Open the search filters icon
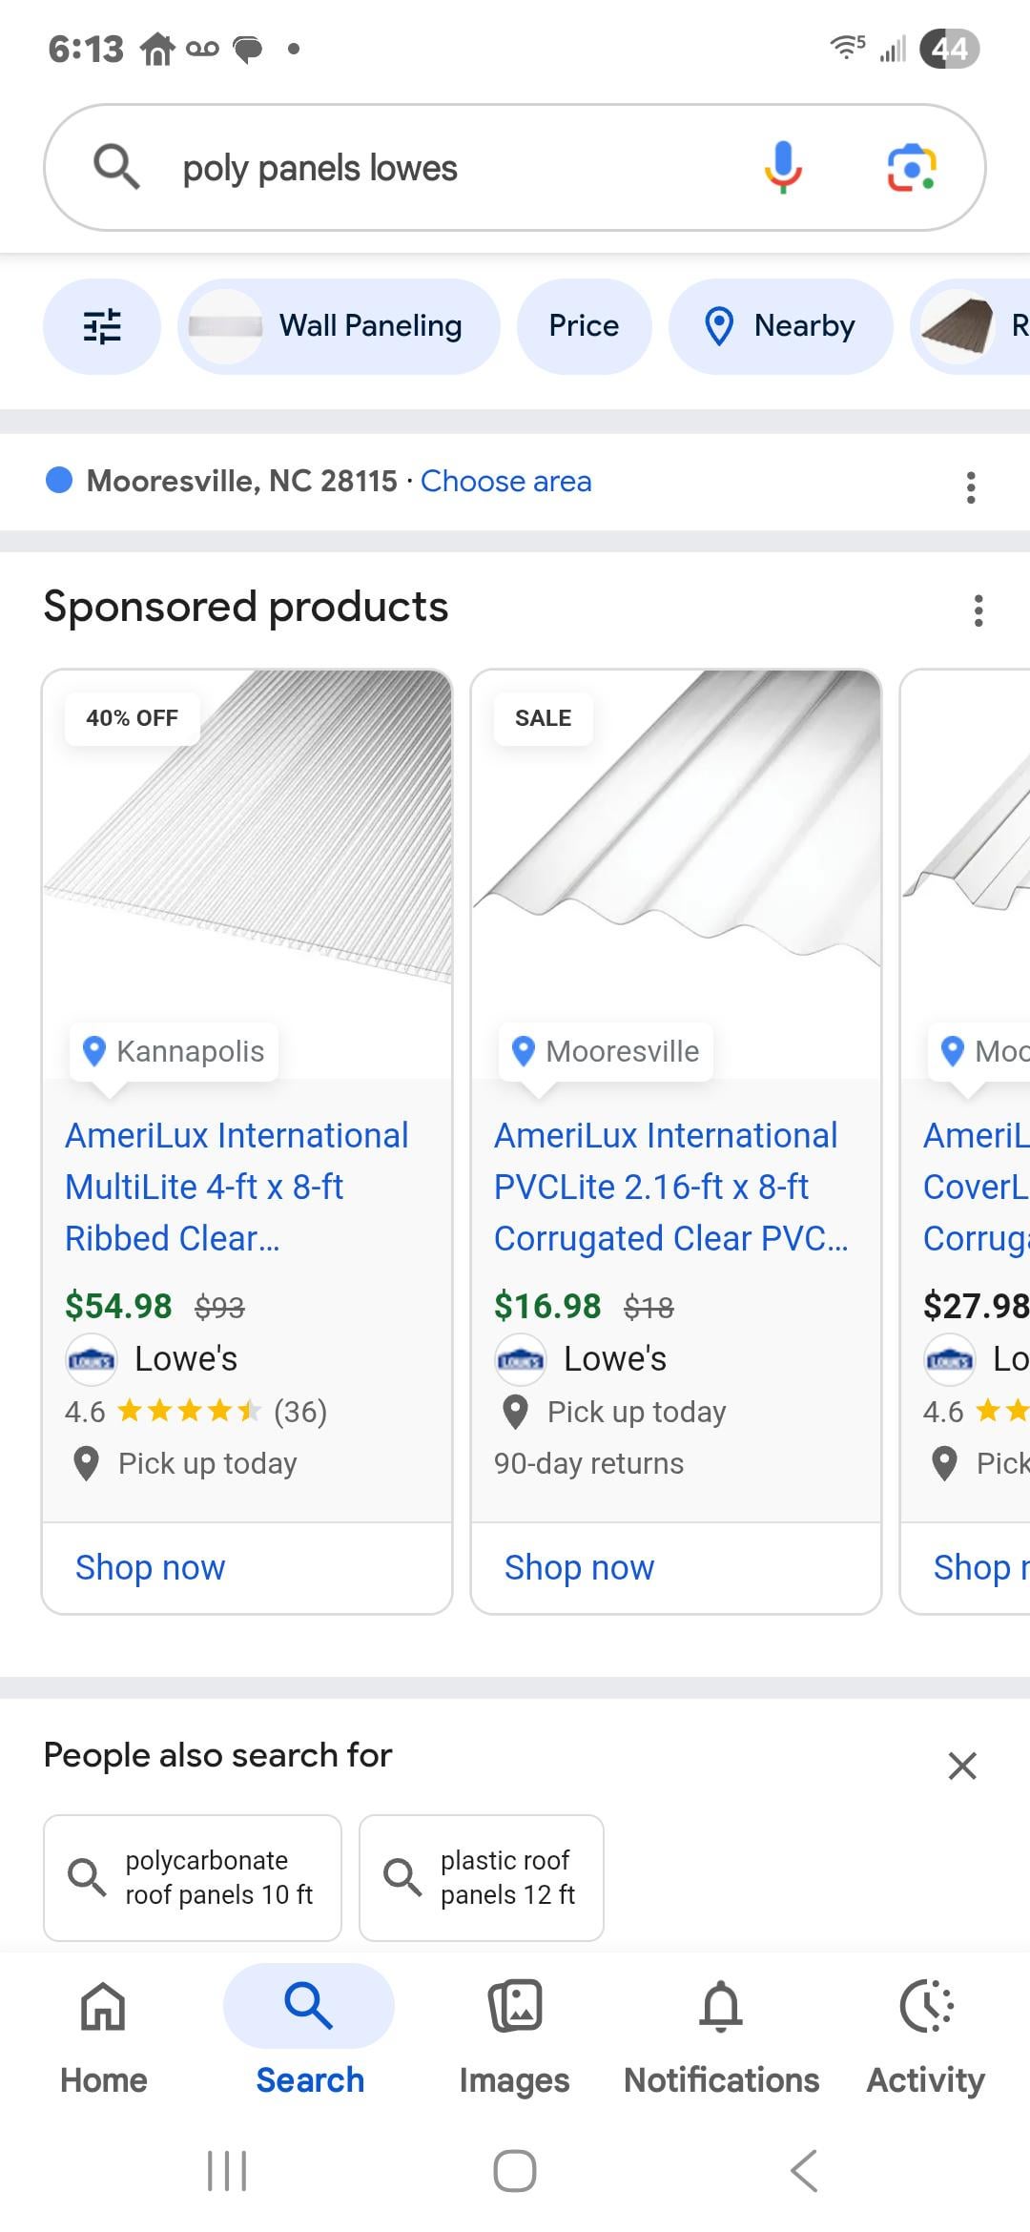This screenshot has width=1030, height=2232. [x=102, y=326]
